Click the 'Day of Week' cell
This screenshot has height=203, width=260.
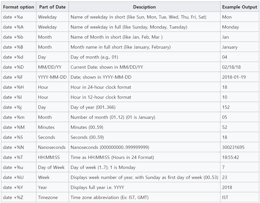pos(52,167)
